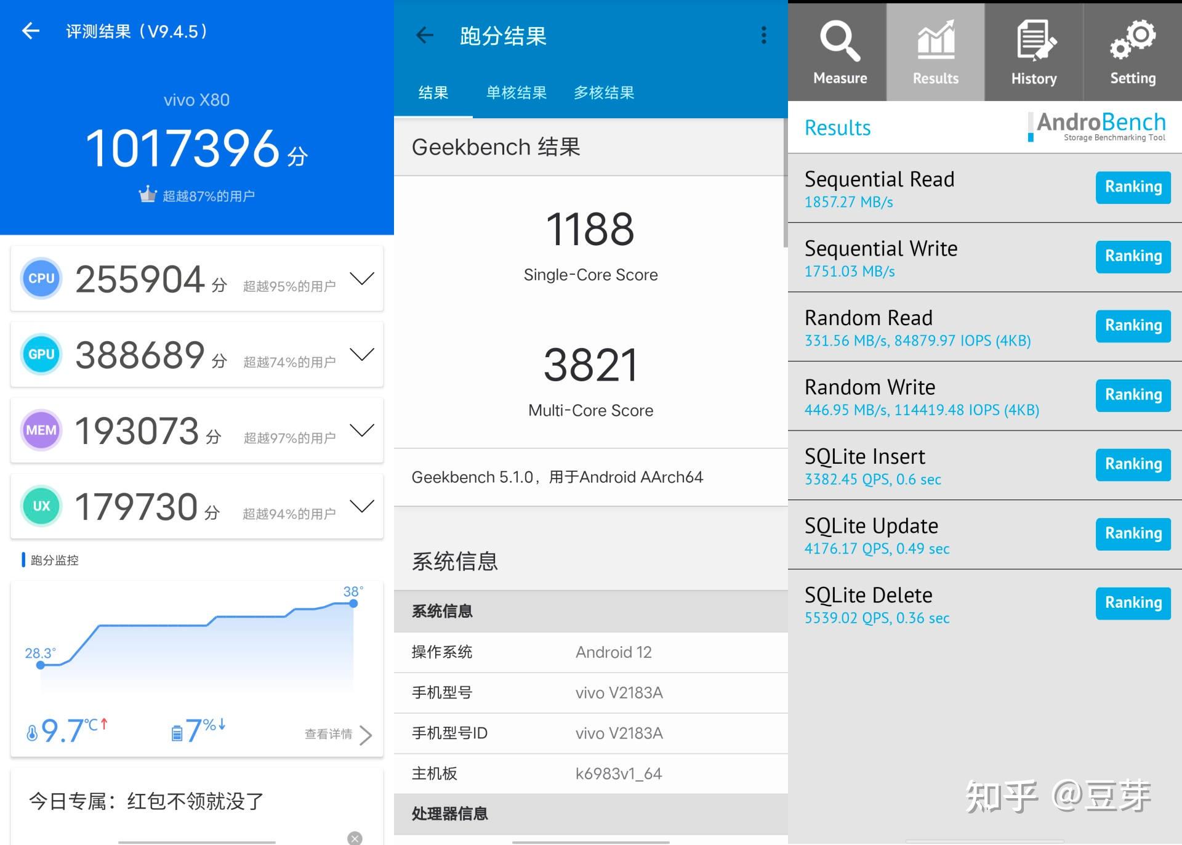
Task: Expand the UX score chevron
Action: [x=361, y=506]
